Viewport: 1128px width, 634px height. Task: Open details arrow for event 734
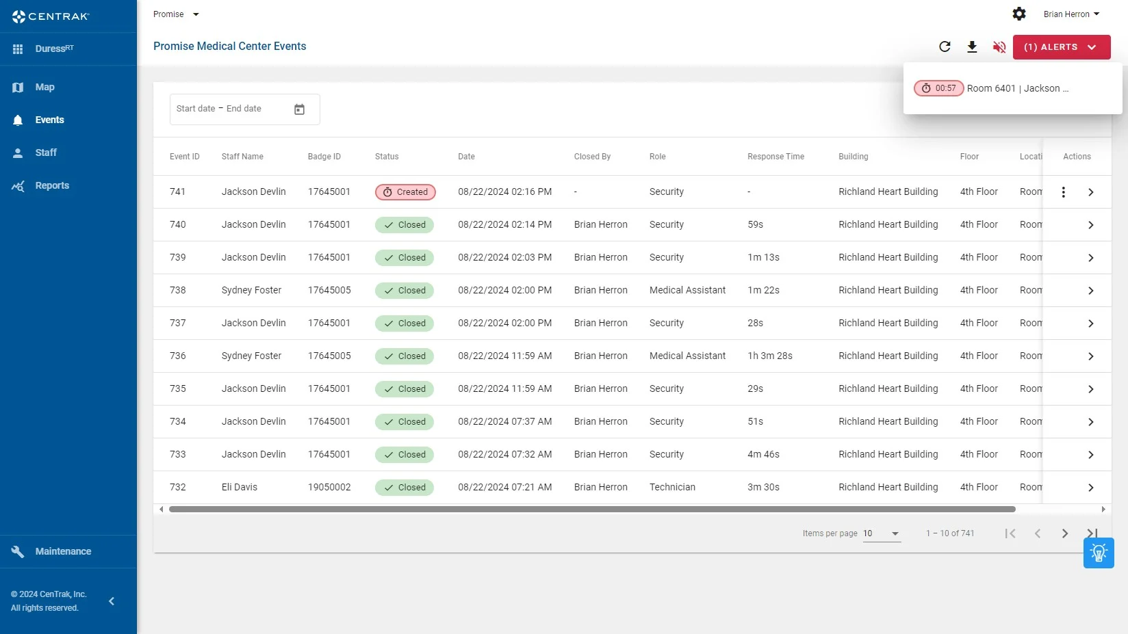click(x=1091, y=422)
